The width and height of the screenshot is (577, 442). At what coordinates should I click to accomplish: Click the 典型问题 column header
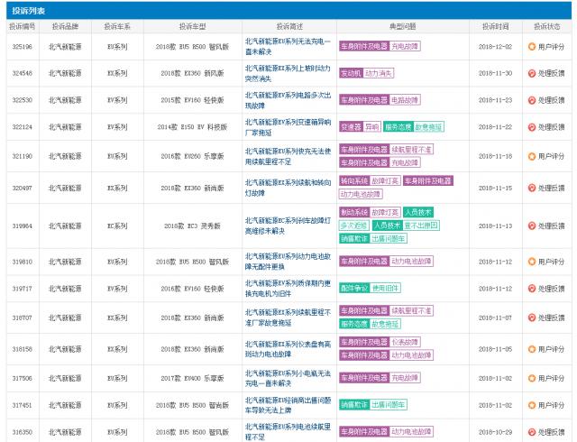pos(403,26)
